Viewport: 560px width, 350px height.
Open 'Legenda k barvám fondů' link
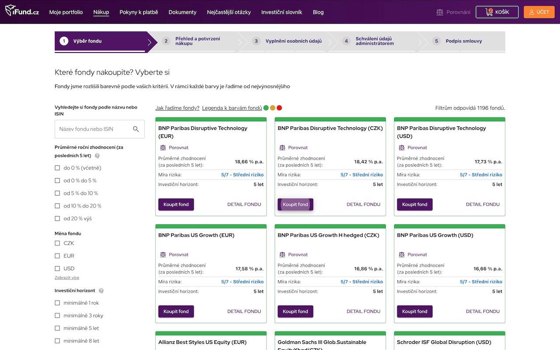pyautogui.click(x=232, y=108)
